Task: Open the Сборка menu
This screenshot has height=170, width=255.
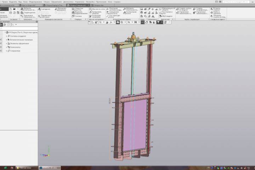Action: pos(46,2)
